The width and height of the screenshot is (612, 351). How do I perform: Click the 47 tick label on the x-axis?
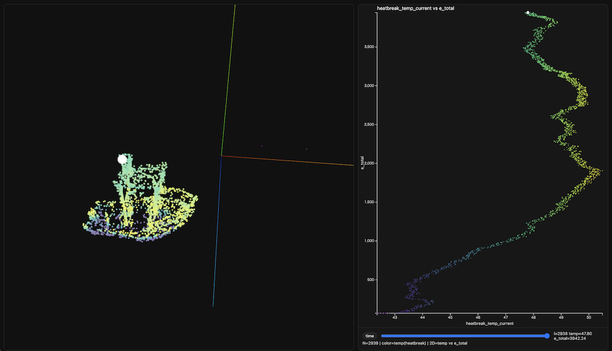pyautogui.click(x=506, y=317)
